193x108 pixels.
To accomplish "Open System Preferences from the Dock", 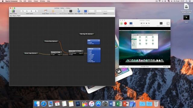I will click(x=105, y=104).
